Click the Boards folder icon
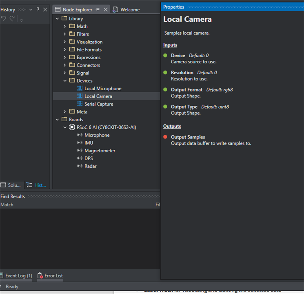Screen dimensions: 304x294 point(64,119)
